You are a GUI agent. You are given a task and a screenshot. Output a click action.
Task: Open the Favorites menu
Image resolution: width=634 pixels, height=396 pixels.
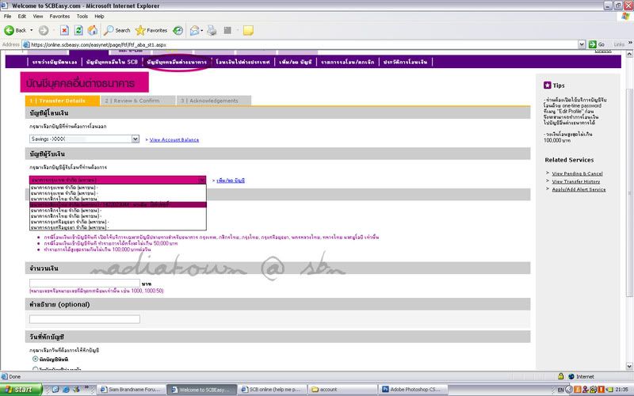click(x=59, y=16)
